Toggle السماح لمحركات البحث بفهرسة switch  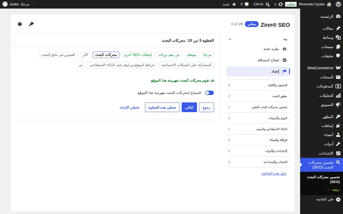[209, 93]
